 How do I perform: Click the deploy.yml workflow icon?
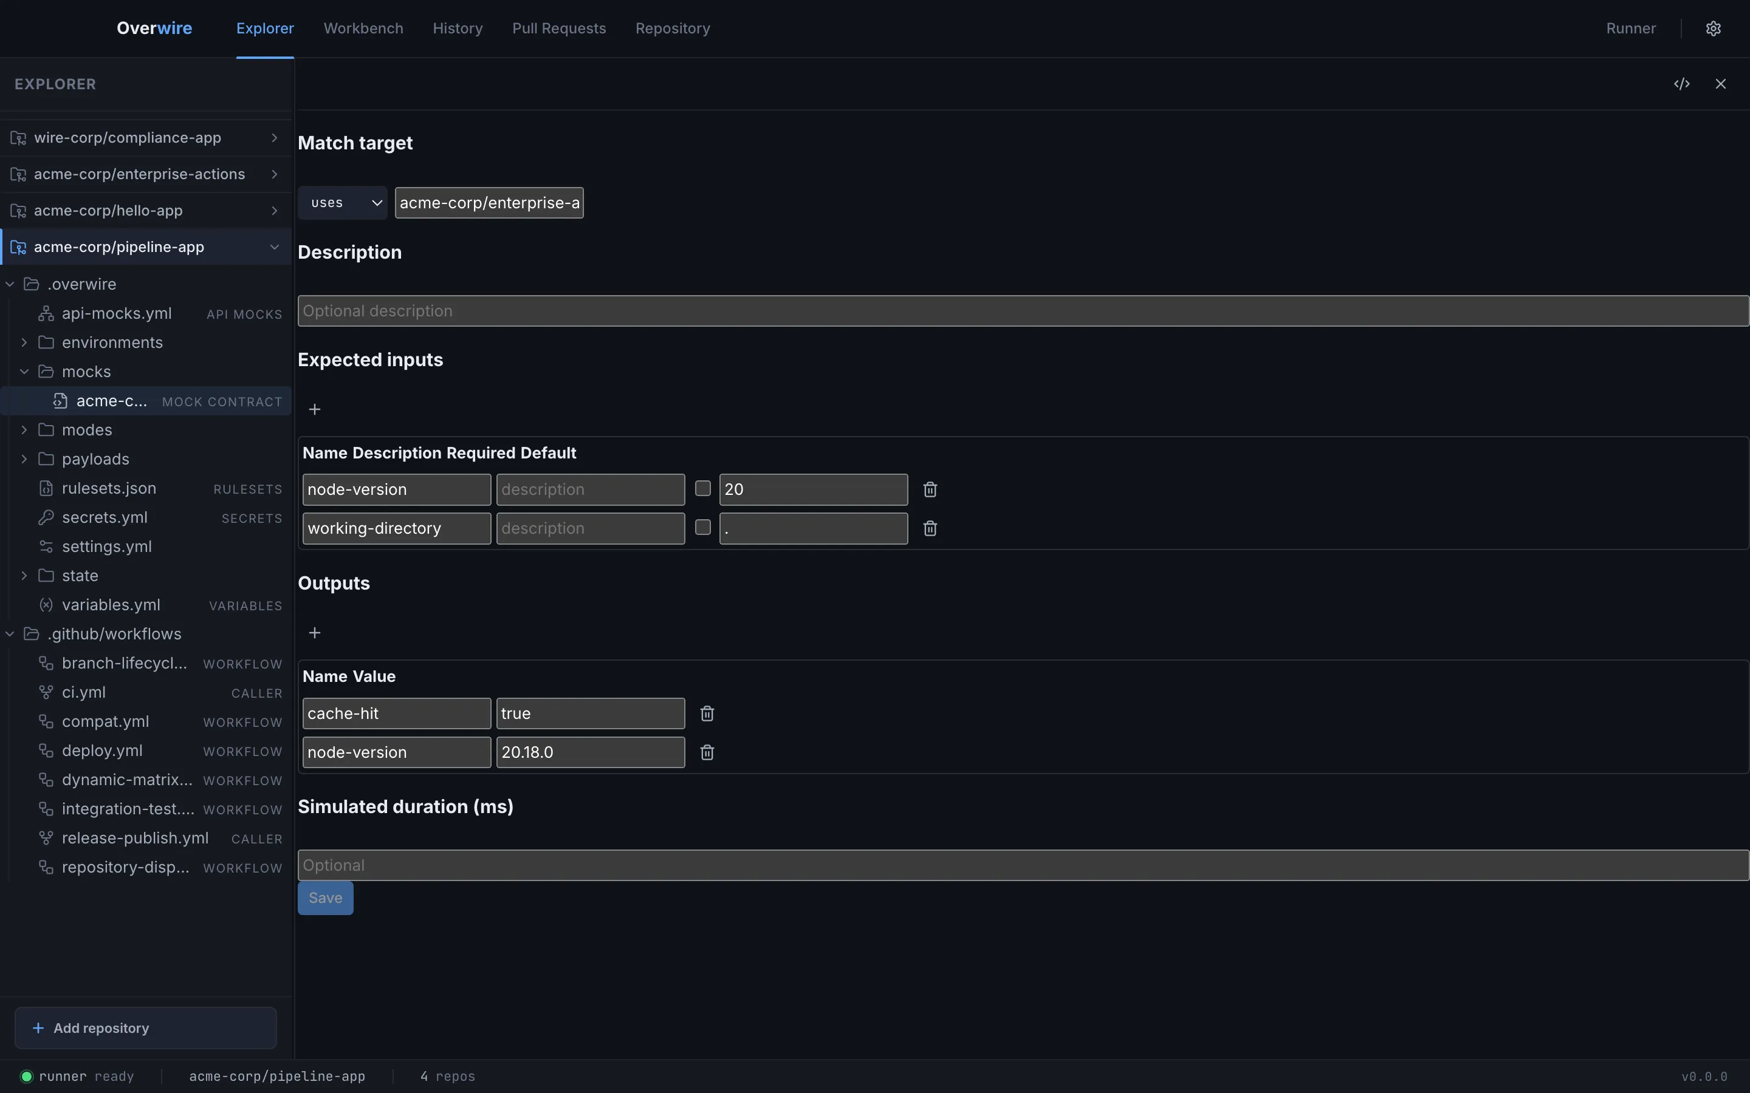(x=46, y=751)
